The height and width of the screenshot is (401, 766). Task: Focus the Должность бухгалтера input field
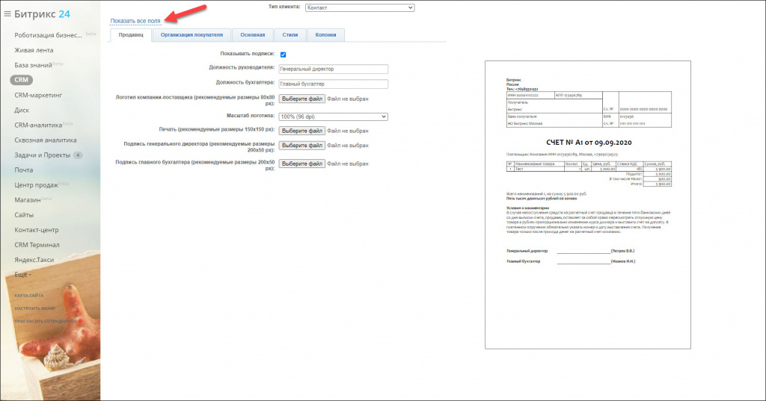click(x=333, y=84)
